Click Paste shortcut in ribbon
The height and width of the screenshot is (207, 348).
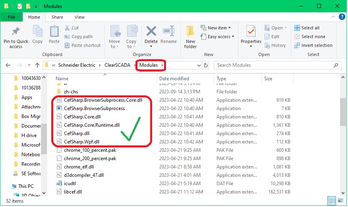pyautogui.click(x=83, y=45)
